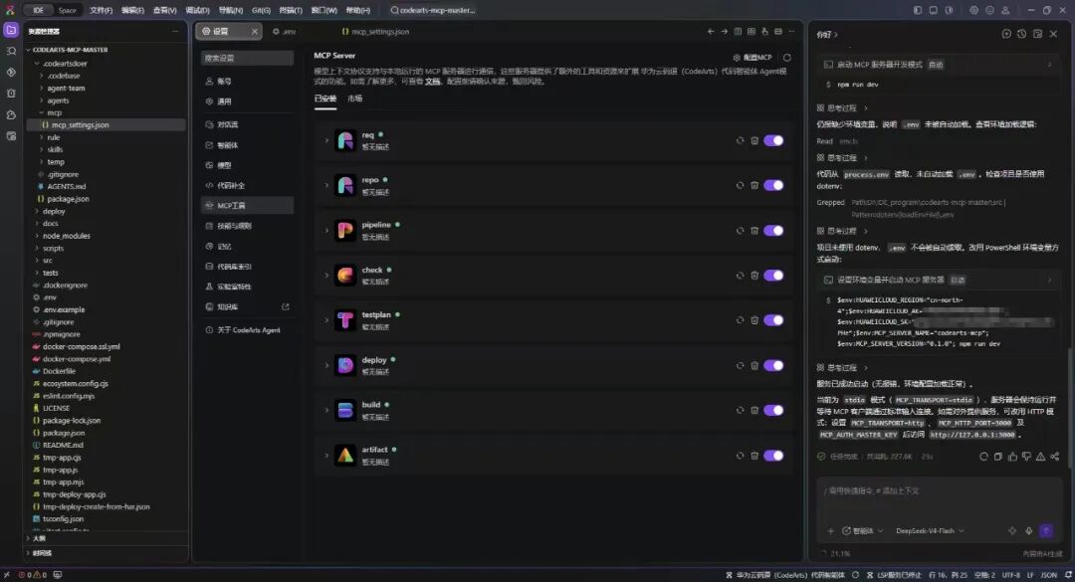
Task: Refresh the repo MCP server
Action: [x=740, y=185]
